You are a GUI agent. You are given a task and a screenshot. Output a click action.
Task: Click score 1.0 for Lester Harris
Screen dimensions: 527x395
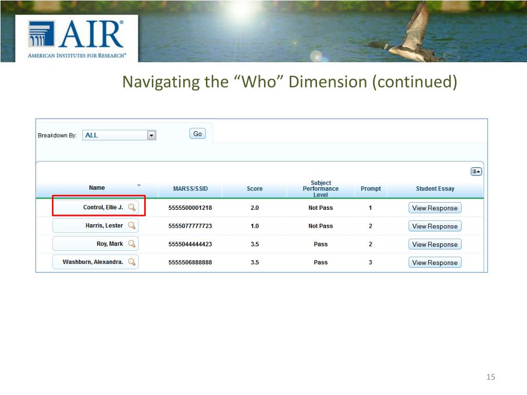pos(254,226)
